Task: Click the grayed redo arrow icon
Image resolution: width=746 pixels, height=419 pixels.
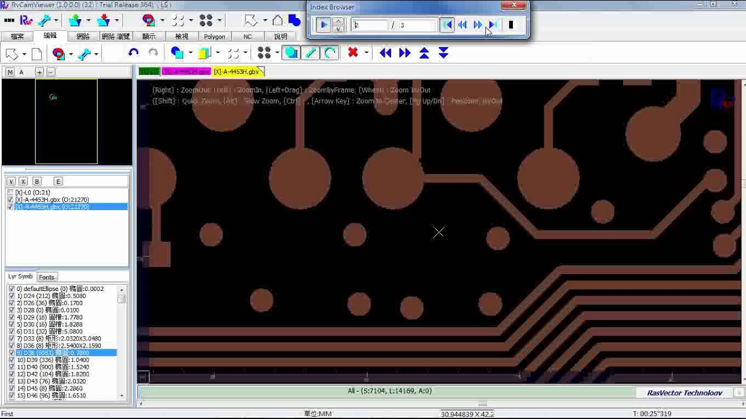Action: 153,53
